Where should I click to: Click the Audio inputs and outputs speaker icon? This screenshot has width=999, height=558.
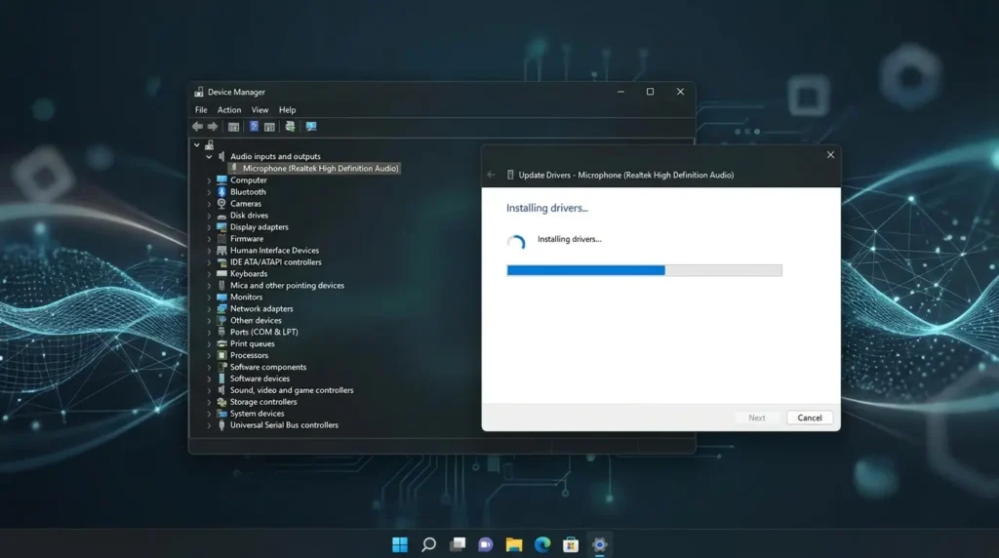click(221, 156)
